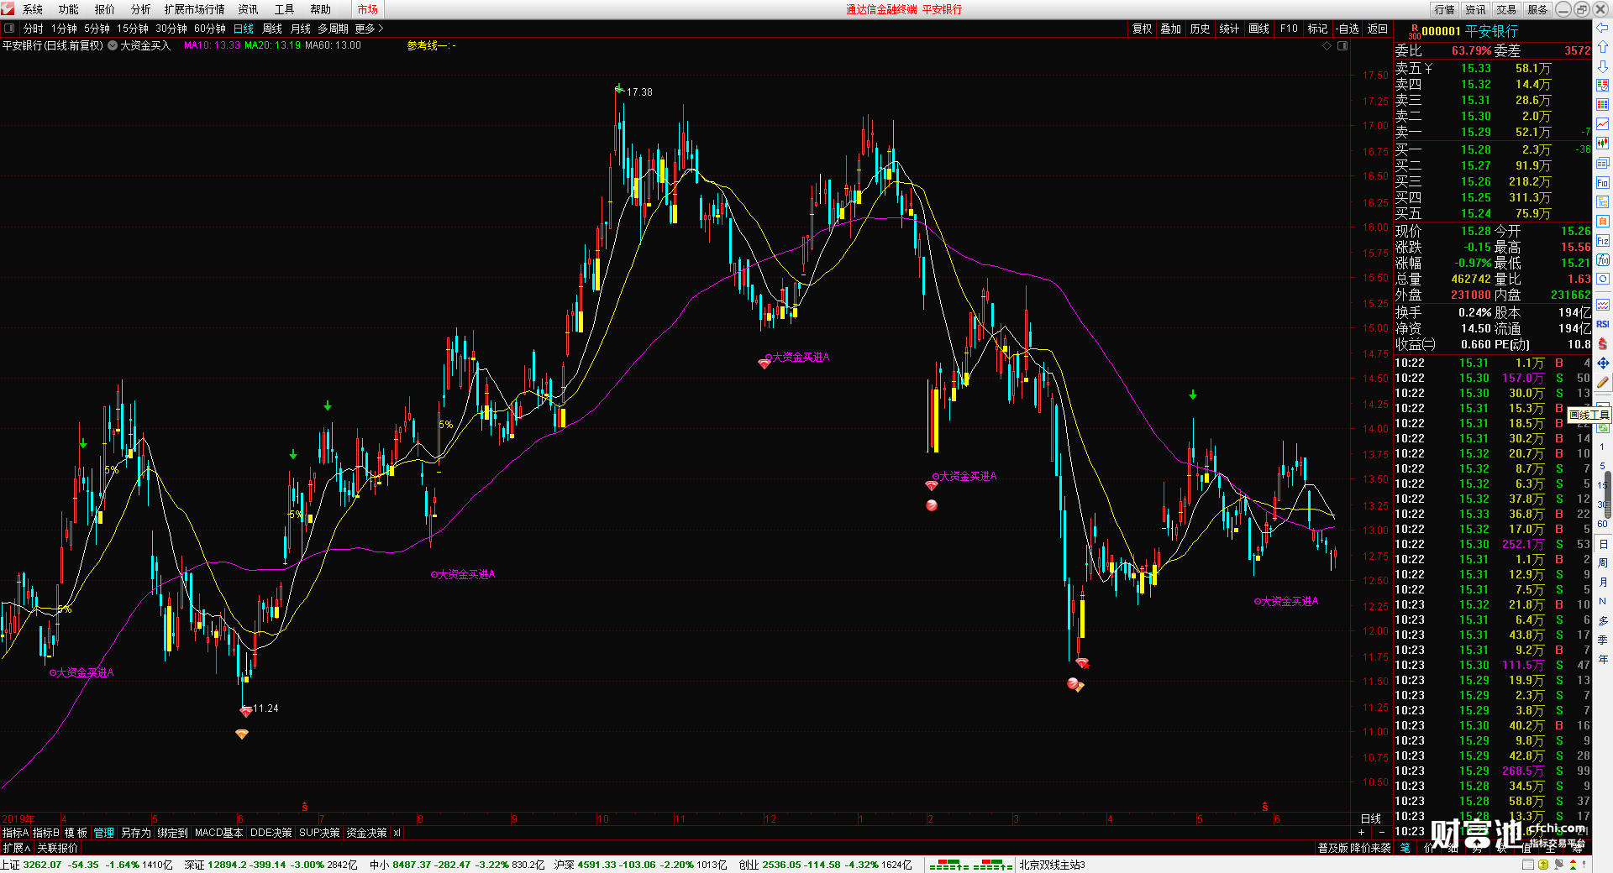Click the small diamond icon above price axis
The width and height of the screenshot is (1613, 873).
(x=1327, y=45)
